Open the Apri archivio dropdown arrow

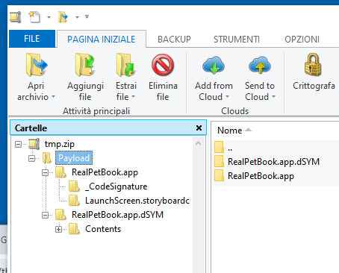[53, 96]
